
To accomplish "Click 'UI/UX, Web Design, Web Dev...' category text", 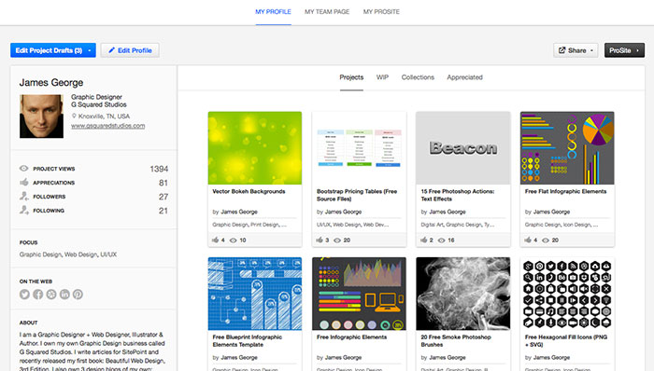I will point(352,225).
